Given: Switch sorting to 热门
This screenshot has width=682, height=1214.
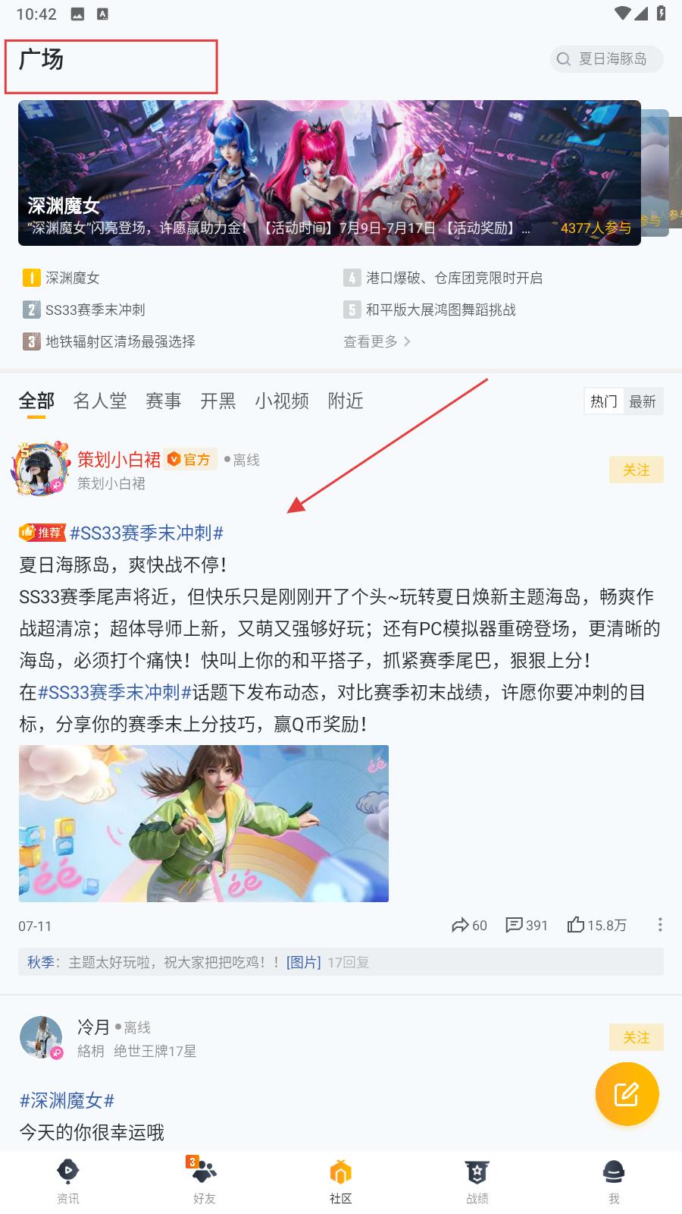Looking at the screenshot, I should click(604, 401).
